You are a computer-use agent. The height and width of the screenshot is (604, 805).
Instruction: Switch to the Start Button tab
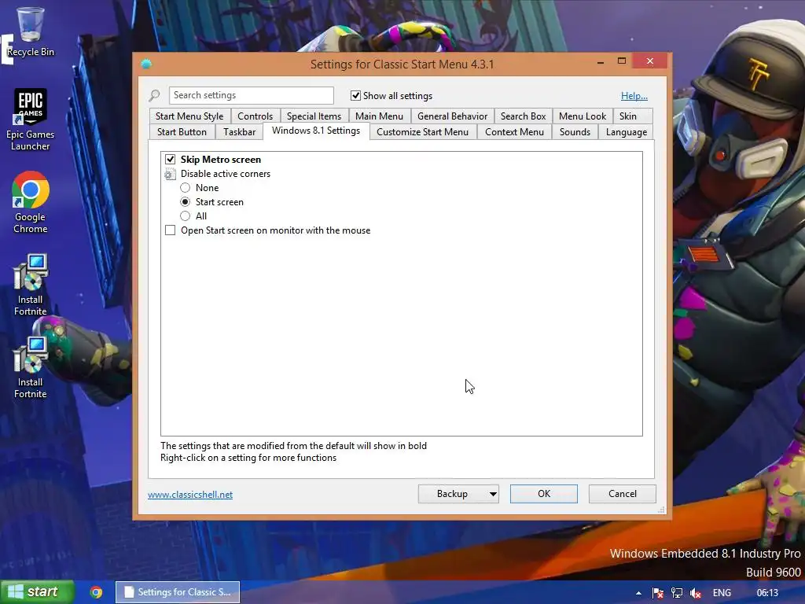(182, 132)
